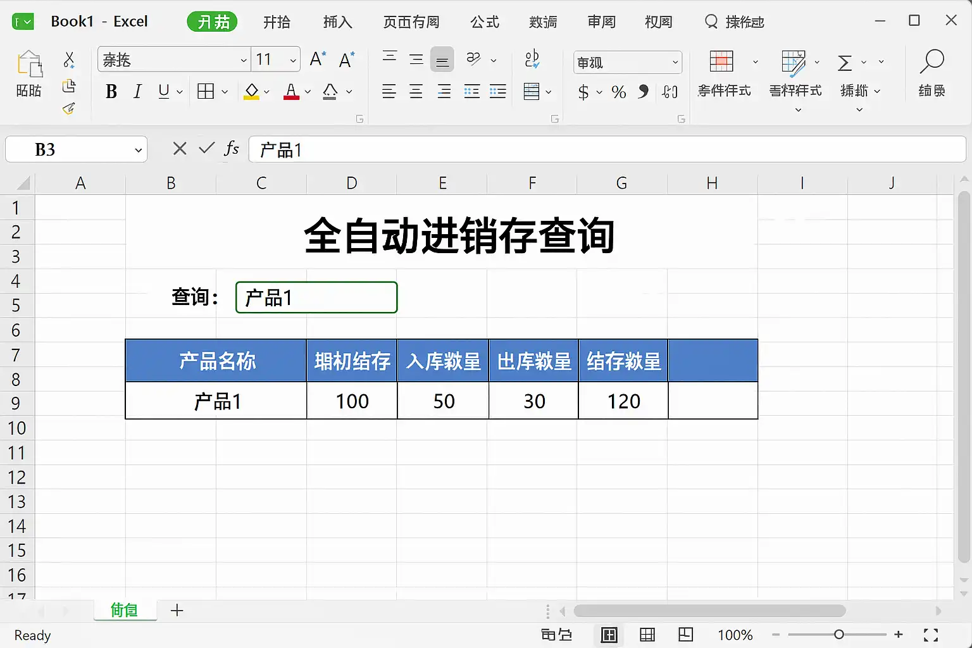This screenshot has height=648, width=972.
Task: Open the third ribbon tab
Action: (338, 22)
